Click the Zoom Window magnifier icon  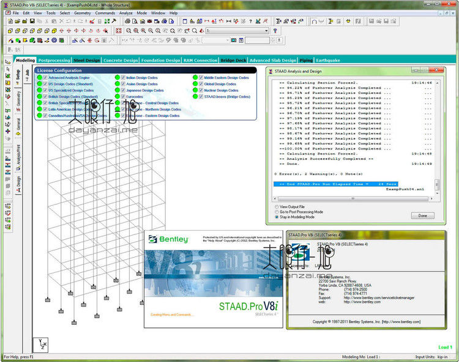pyautogui.click(x=129, y=31)
